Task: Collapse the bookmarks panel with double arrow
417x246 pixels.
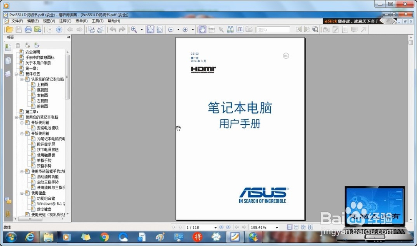Action: (x=68, y=38)
